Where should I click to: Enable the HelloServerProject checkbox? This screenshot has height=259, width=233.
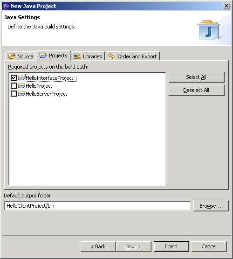click(x=14, y=93)
